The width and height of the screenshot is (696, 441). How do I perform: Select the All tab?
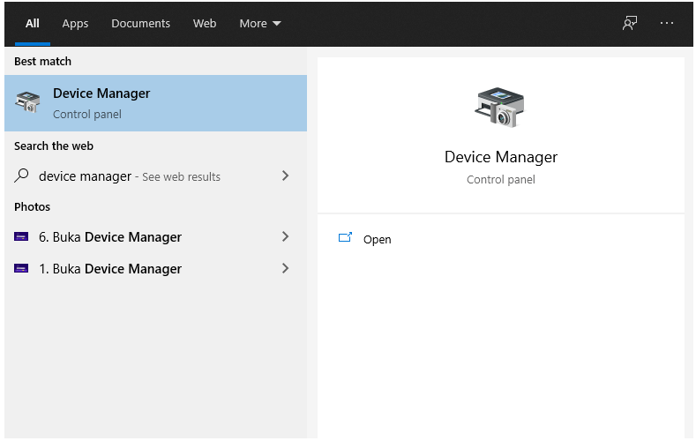point(32,23)
